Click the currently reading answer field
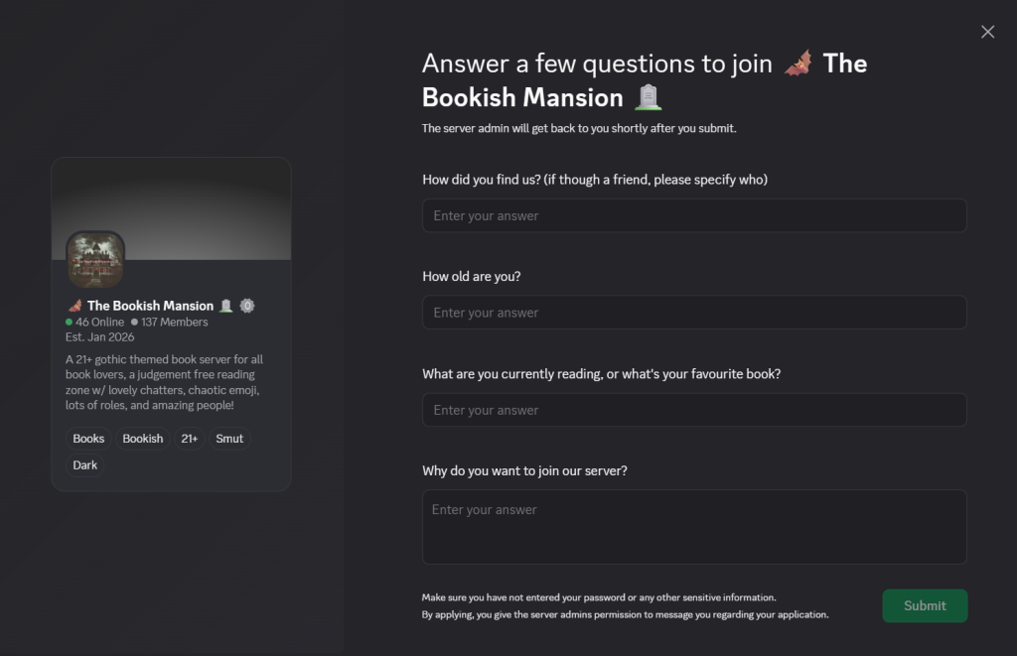The height and width of the screenshot is (656, 1017). click(694, 410)
